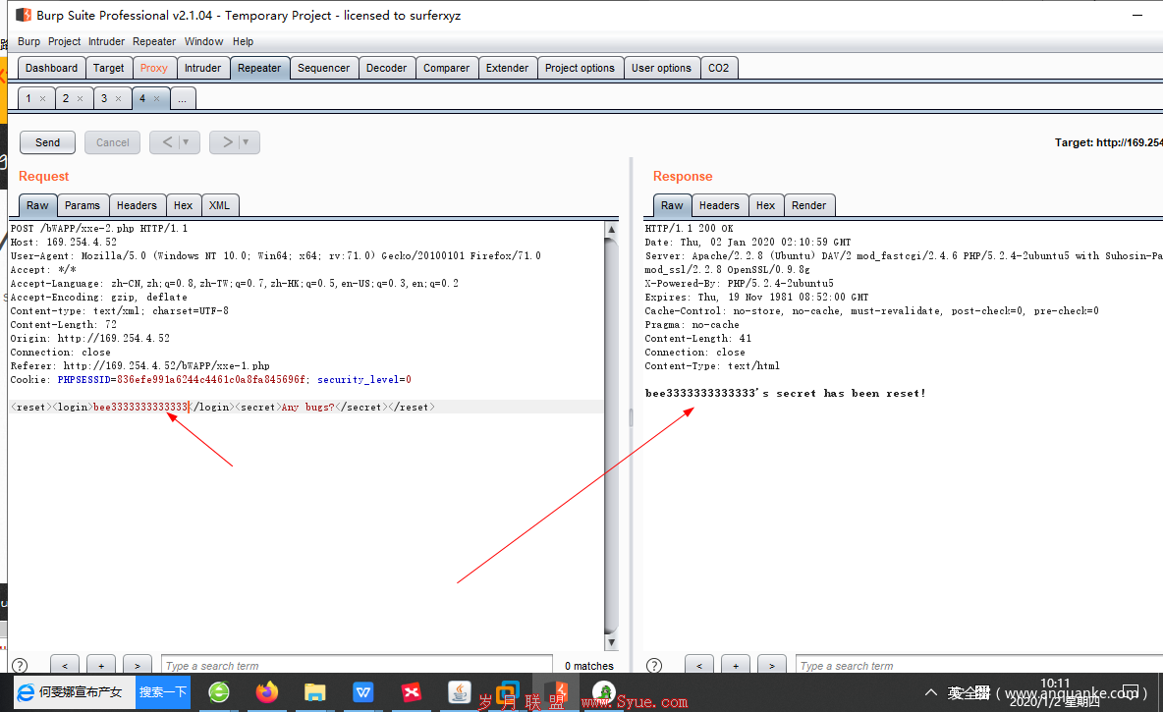Select the response Raw tab
This screenshot has height=712, width=1163.
coord(672,205)
